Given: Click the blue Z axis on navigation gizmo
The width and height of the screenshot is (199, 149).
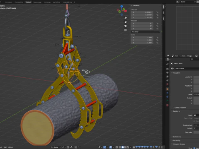Looking at the screenshot, I should [x=121, y=6].
